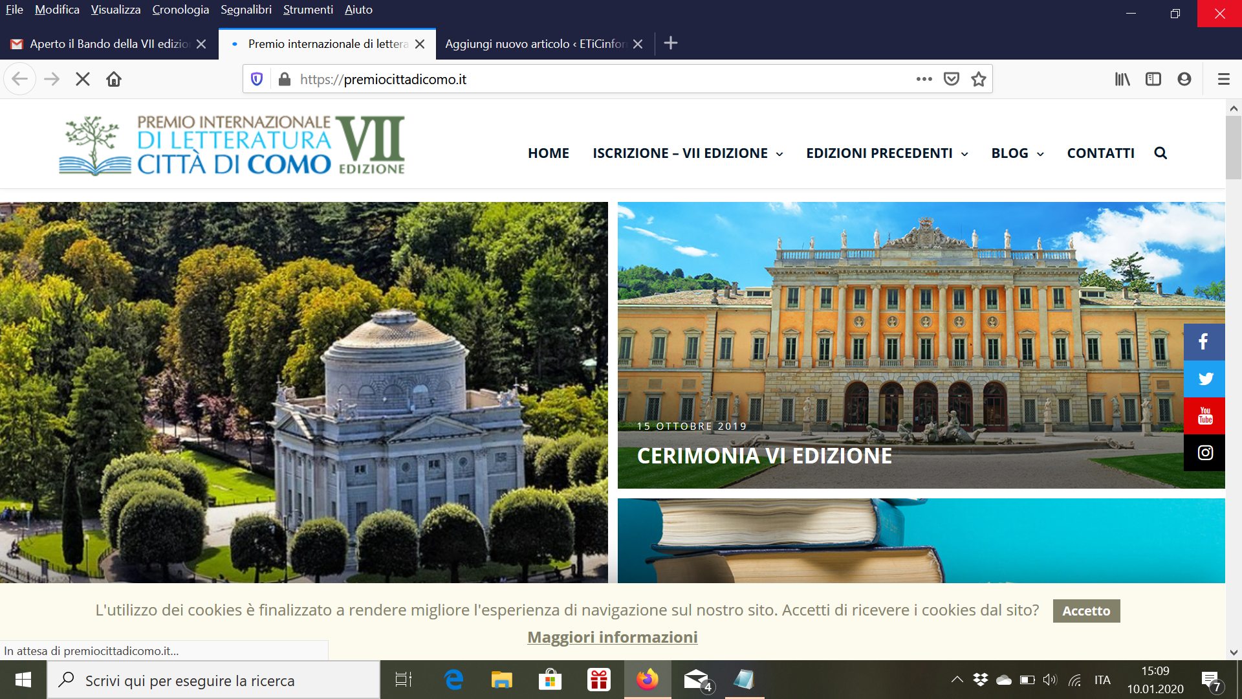Open Task View in the taskbar
This screenshot has width=1242, height=699.
(404, 680)
